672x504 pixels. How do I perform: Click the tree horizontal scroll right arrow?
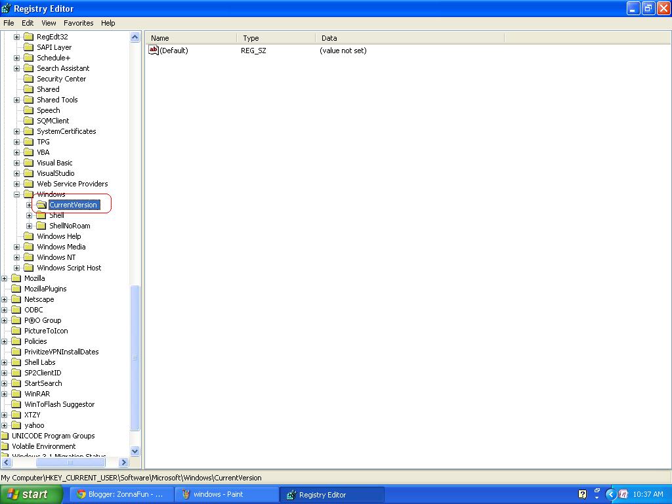tap(123, 463)
